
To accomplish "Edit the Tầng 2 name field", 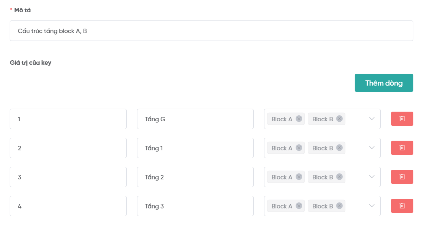I will point(195,177).
